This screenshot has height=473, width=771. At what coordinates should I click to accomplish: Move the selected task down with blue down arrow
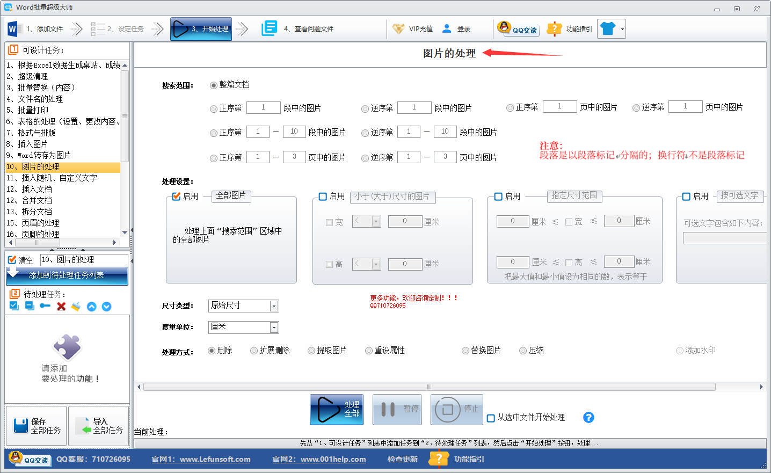(105, 305)
